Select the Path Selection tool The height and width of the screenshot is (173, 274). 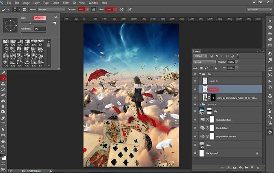3,129
